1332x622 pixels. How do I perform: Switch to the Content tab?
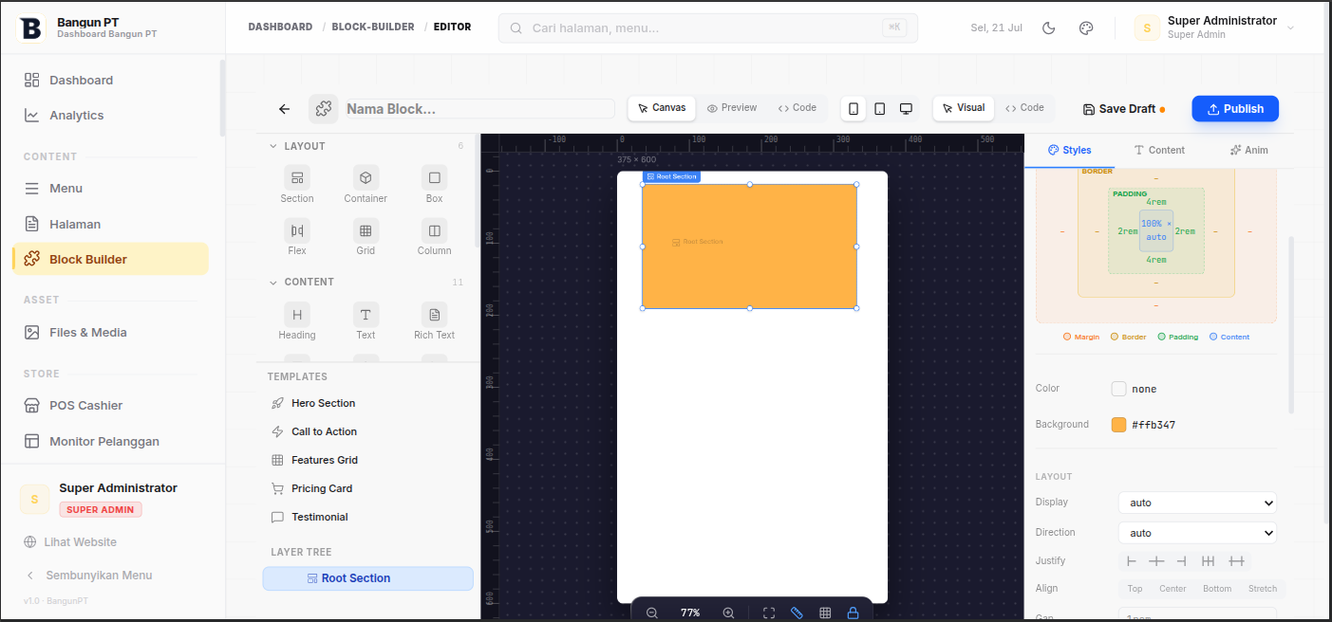(x=1159, y=150)
